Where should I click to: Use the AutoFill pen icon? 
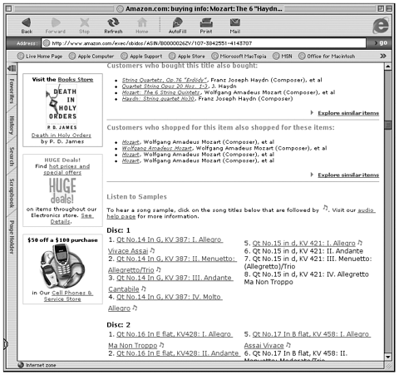[177, 26]
